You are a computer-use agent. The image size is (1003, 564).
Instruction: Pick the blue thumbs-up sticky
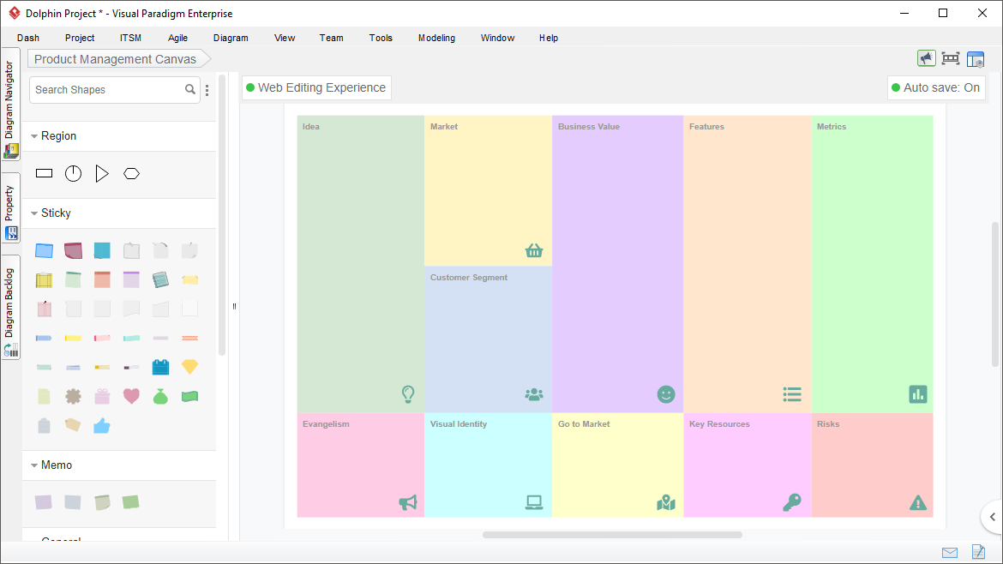pyautogui.click(x=102, y=426)
